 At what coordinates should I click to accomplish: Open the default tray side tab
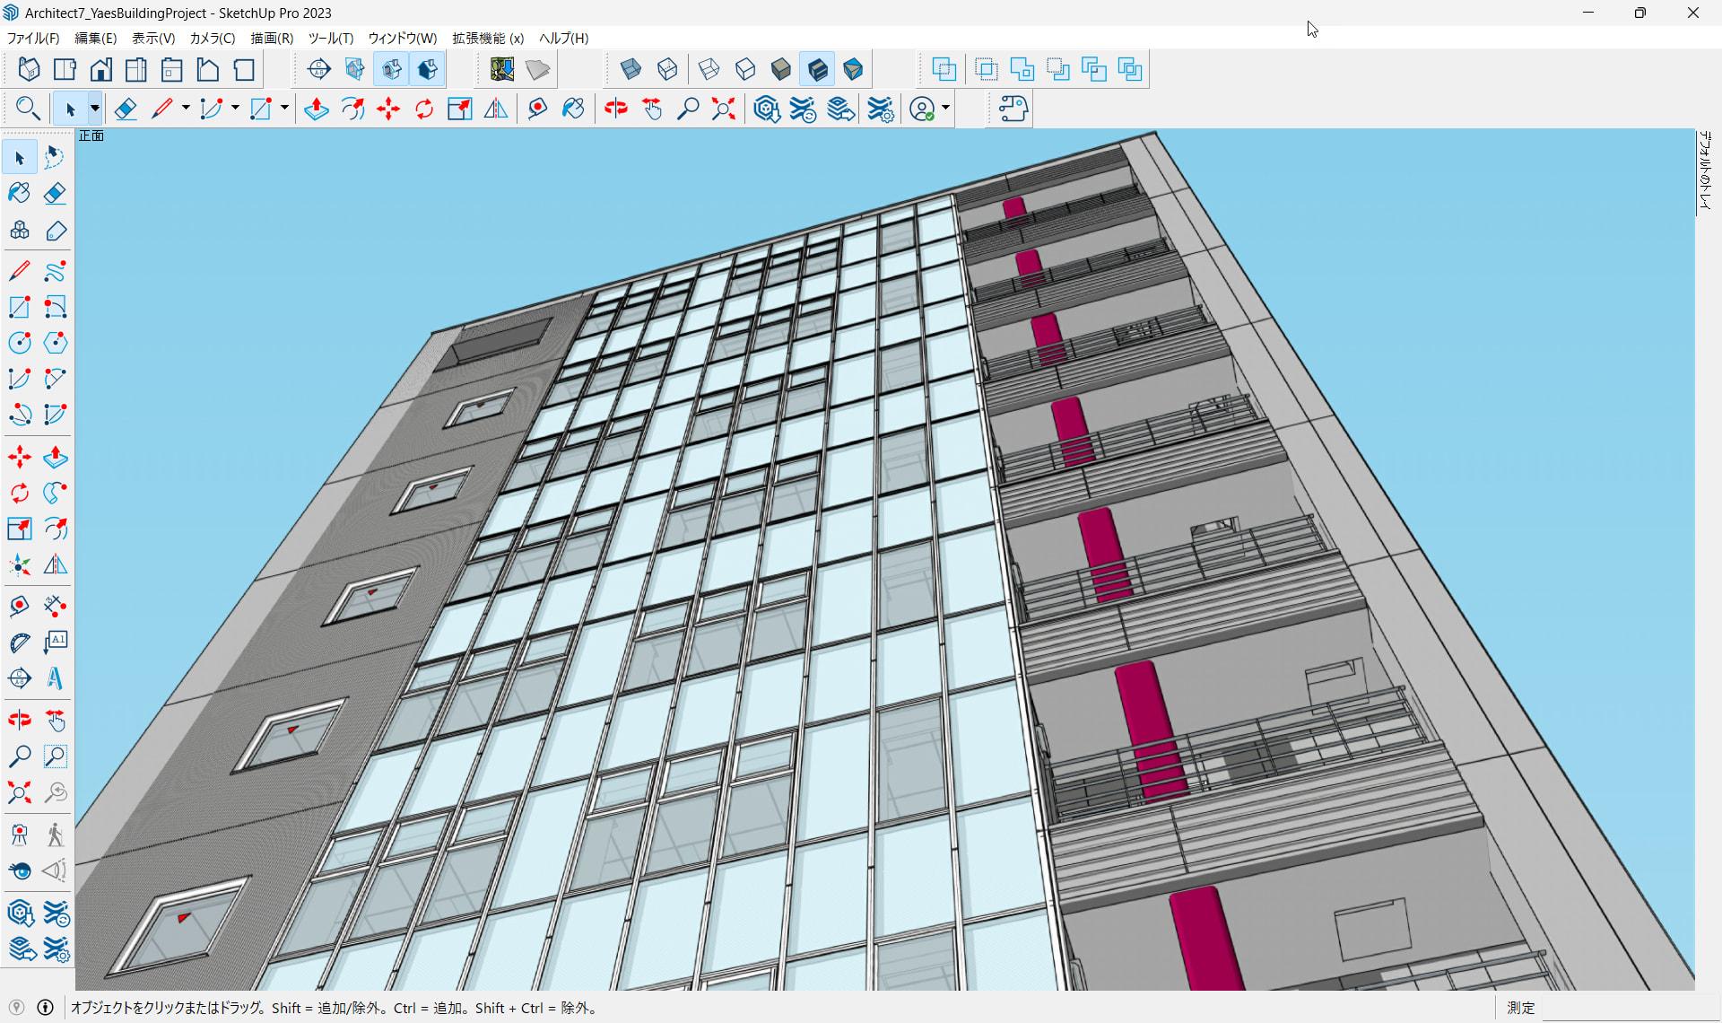point(1705,171)
